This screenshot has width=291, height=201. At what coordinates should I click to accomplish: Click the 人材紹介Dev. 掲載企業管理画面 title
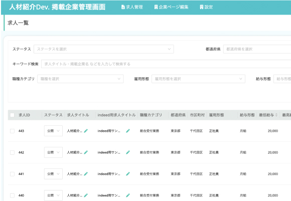click(x=57, y=7)
